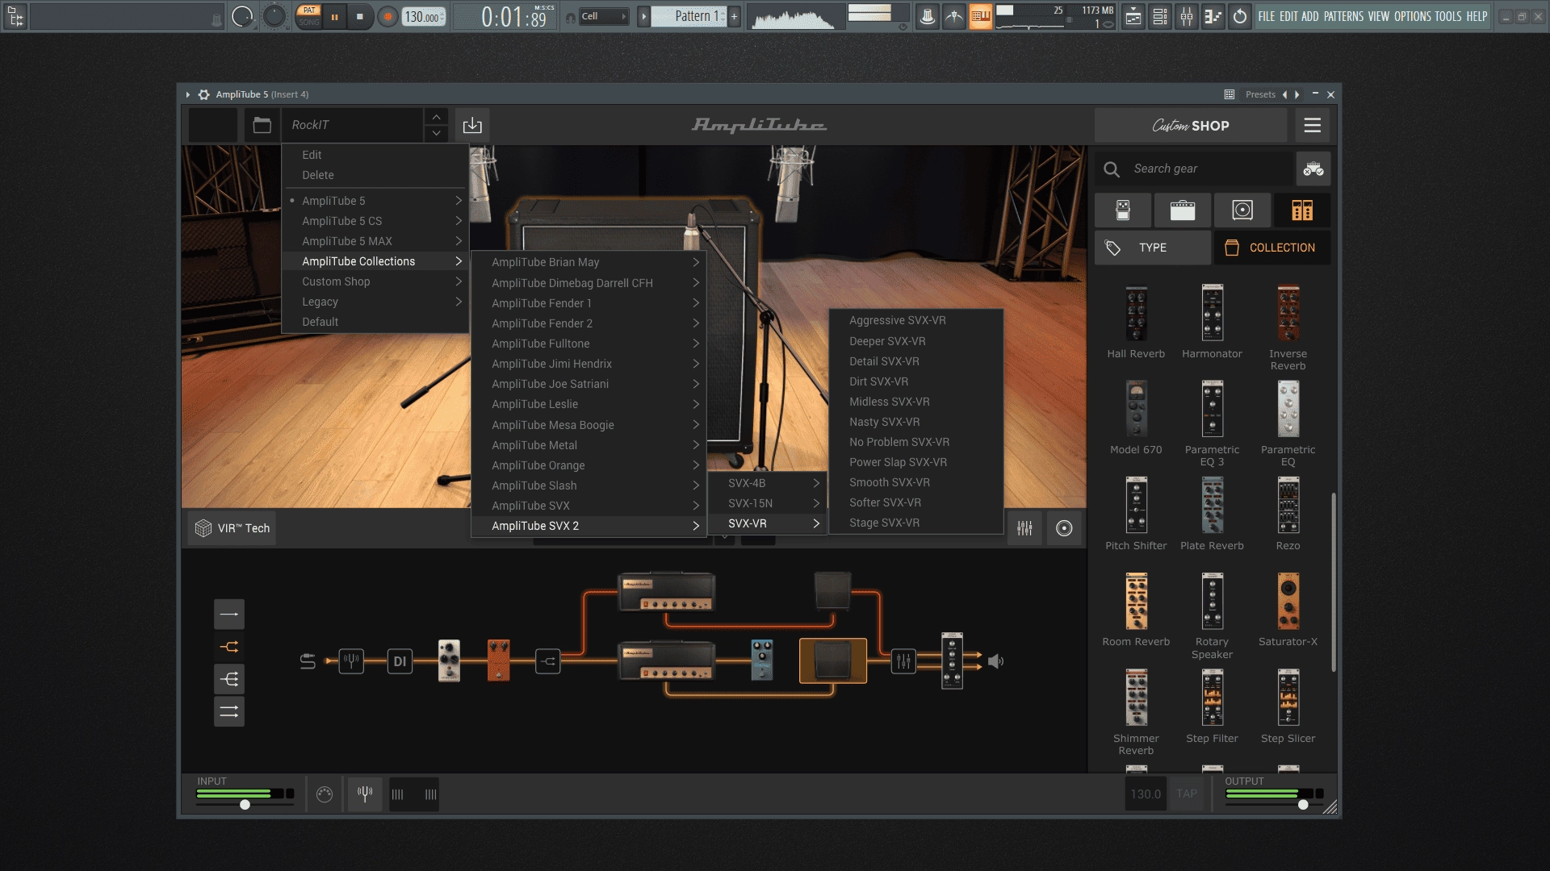
Task: Expand AmpliTube 5 MAX preset submenu
Action: point(375,241)
